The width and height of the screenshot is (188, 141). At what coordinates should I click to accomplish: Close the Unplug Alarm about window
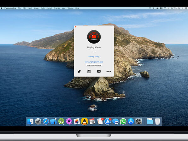click(x=76, y=26)
